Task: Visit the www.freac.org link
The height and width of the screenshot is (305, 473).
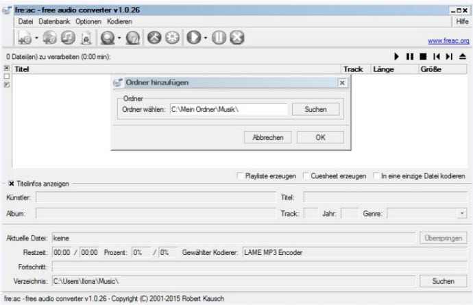Action: pyautogui.click(x=448, y=40)
